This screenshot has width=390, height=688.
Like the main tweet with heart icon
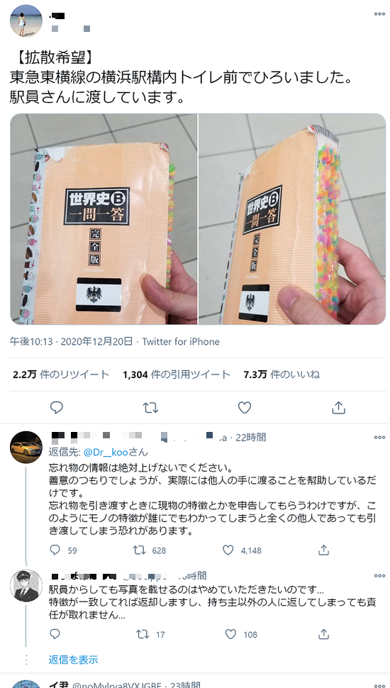[x=245, y=408]
